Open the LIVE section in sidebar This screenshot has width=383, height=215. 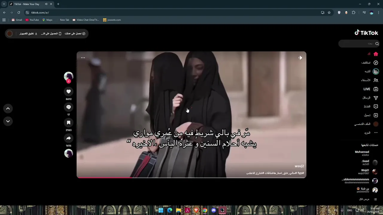[371, 89]
